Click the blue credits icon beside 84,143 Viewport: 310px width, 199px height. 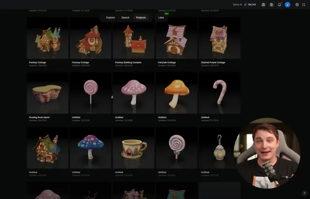[x=246, y=5]
